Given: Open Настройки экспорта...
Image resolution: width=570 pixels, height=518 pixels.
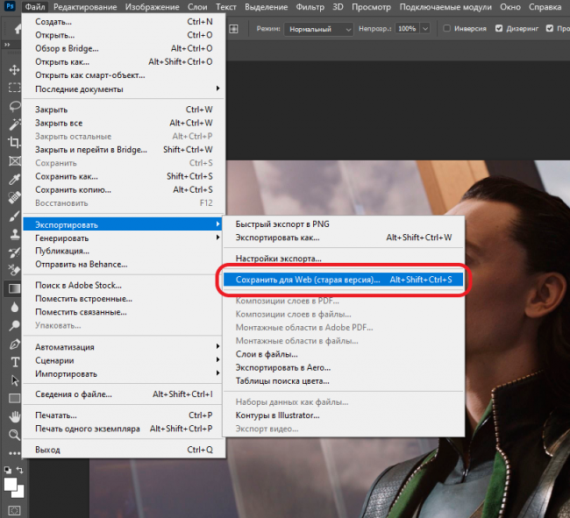Looking at the screenshot, I should pos(343,259).
